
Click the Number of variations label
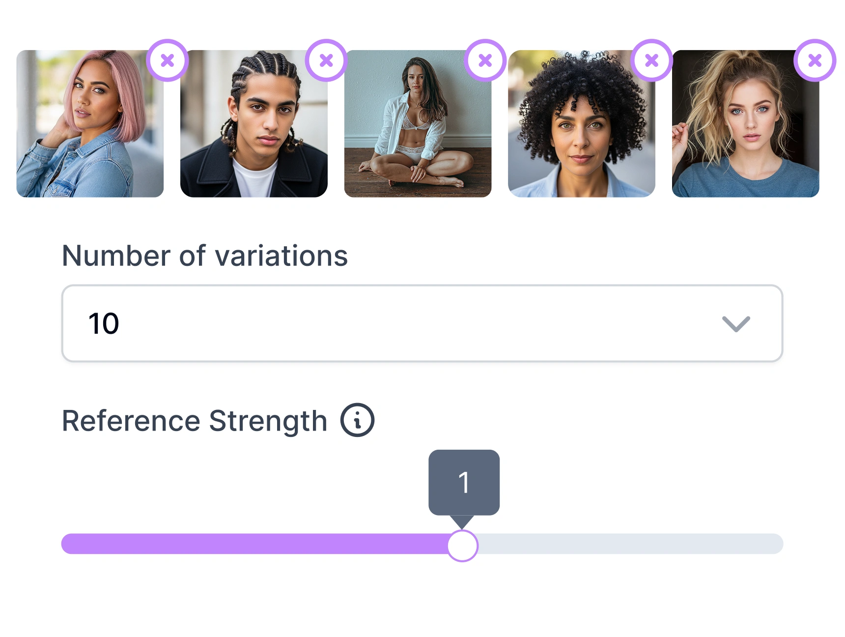[x=204, y=255]
